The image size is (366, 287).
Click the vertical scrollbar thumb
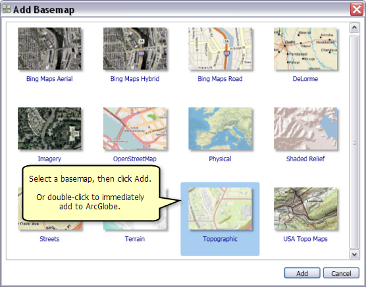tap(354, 142)
